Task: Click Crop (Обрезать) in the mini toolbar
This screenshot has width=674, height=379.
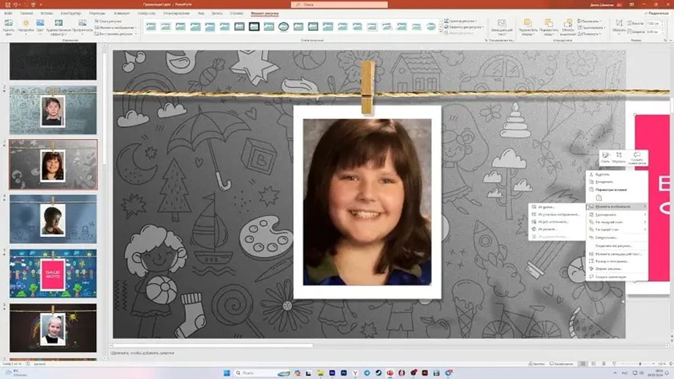Action: point(618,157)
